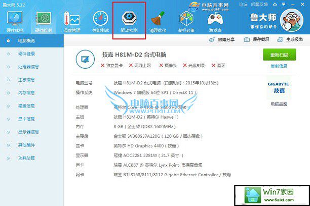This screenshot has height=206, width=310.
Task: Click the skin/update icon beside 问题反馈
Action: 275,4
